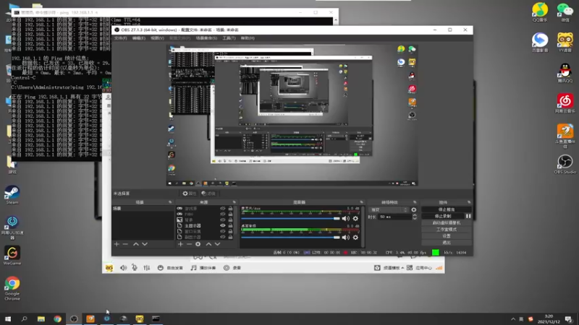The width and height of the screenshot is (579, 325).
Task: Click Windows Start button on taskbar
Action: point(8,318)
